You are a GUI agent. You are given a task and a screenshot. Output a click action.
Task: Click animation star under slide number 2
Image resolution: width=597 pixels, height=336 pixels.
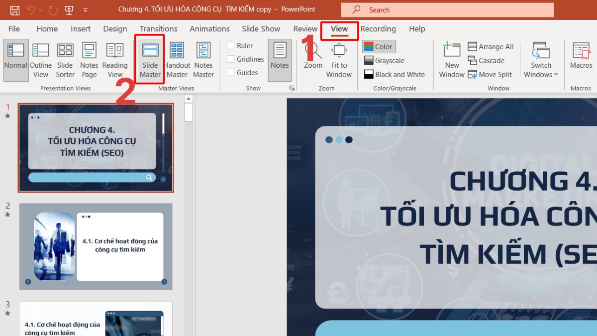(7, 215)
